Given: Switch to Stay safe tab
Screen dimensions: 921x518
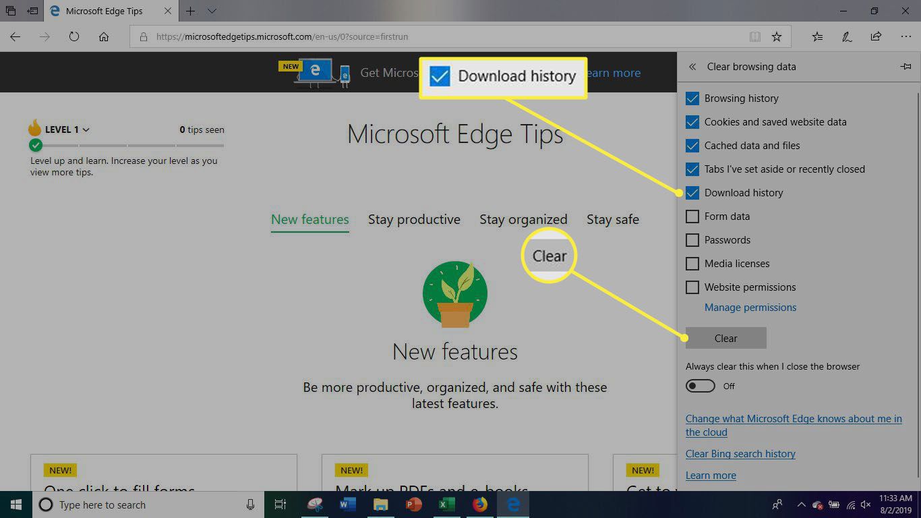Looking at the screenshot, I should (613, 220).
